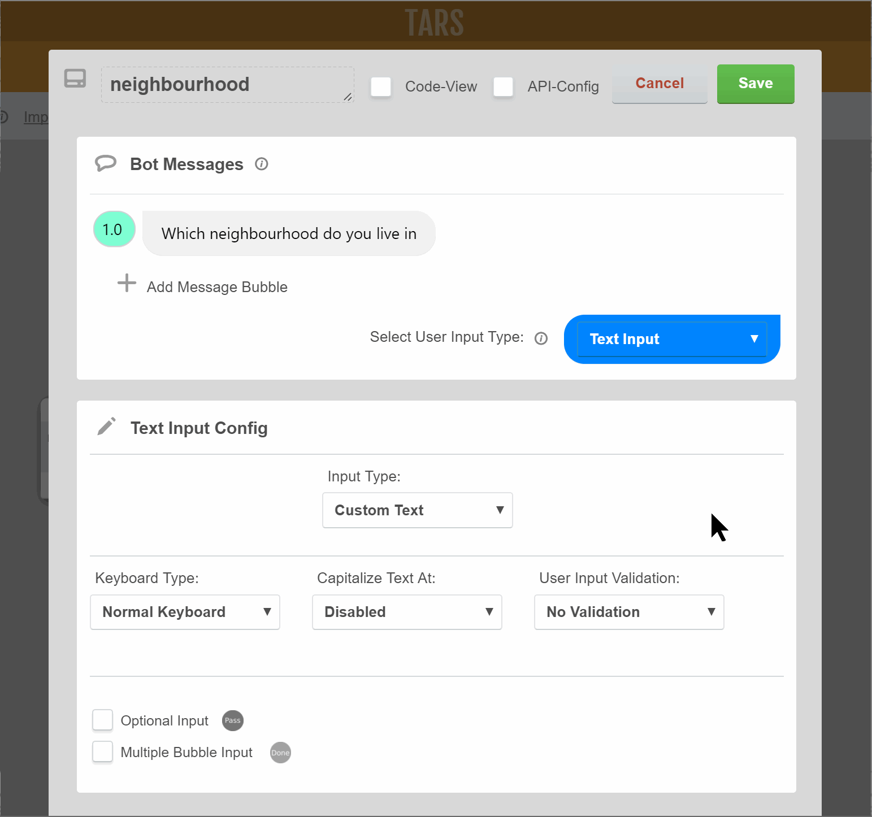Select the 1.0 message number badge

point(114,229)
